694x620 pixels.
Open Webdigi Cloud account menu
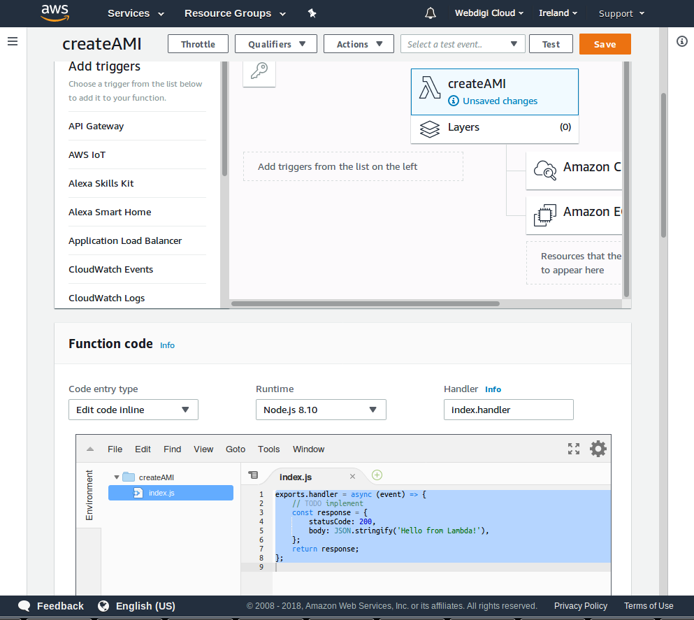pos(489,13)
